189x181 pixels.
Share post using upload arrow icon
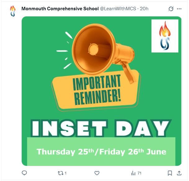(179, 173)
